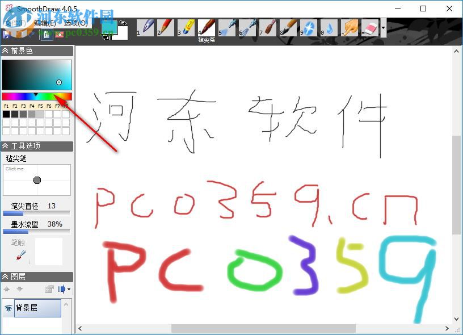Click the move layer up arrow button
Viewport: 463px width, 335px height.
pos(7,290)
